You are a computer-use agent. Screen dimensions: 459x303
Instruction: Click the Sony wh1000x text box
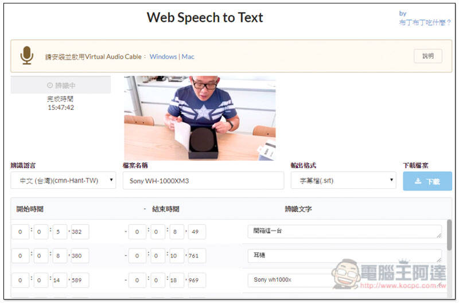click(344, 280)
